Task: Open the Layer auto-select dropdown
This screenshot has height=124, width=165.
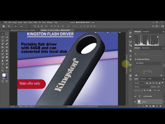Action: click(22, 26)
